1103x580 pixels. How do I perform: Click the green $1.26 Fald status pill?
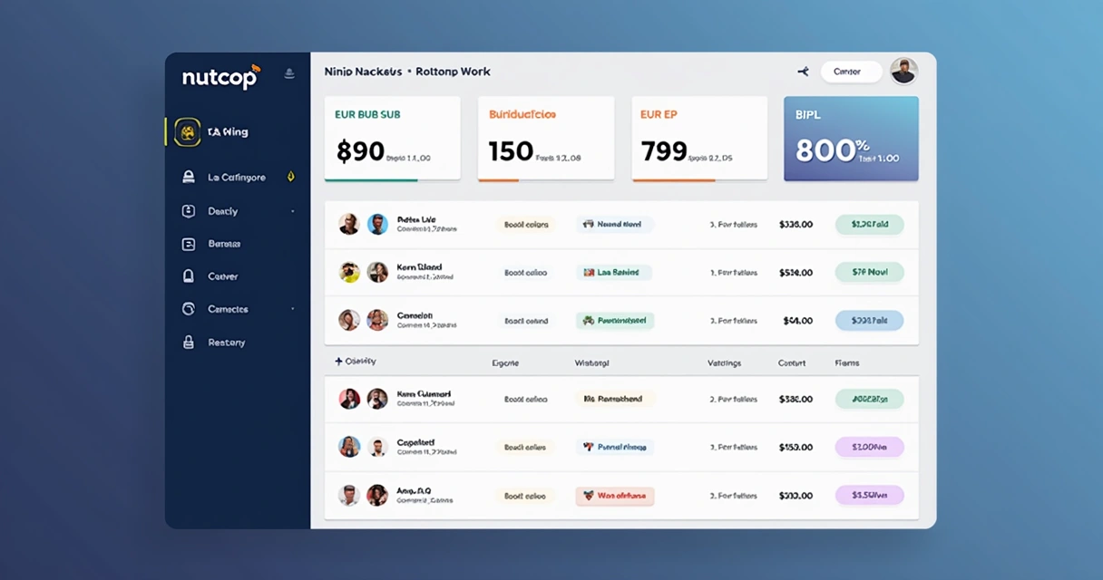869,224
